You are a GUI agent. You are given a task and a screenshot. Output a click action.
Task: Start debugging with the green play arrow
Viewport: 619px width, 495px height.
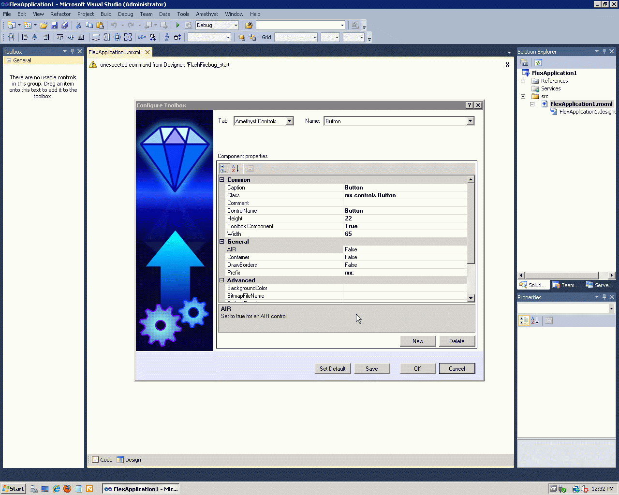pyautogui.click(x=177, y=25)
